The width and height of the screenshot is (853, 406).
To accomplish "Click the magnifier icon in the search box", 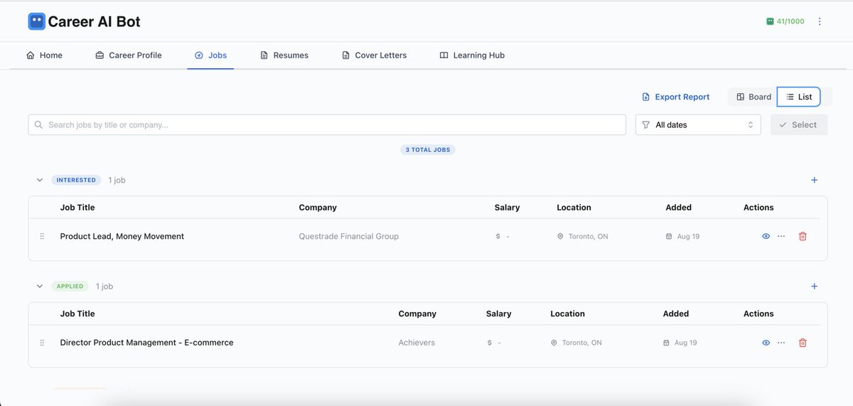I will (x=38, y=125).
